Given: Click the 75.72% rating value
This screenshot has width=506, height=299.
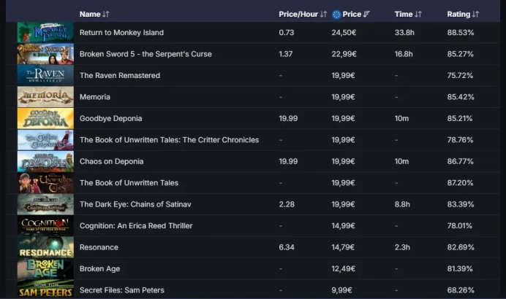Looking at the screenshot, I should [x=460, y=75].
